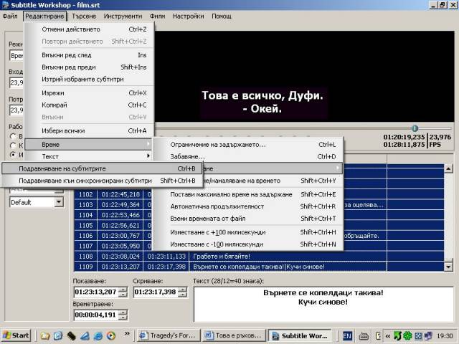Click row number 1103 in the list

[86, 205]
